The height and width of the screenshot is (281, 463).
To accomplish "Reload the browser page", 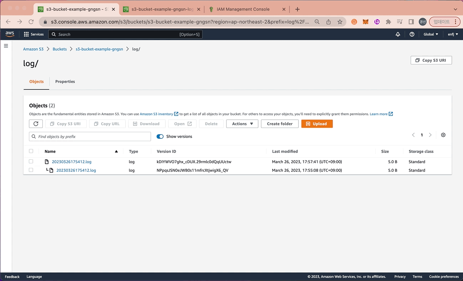I will point(31,22).
